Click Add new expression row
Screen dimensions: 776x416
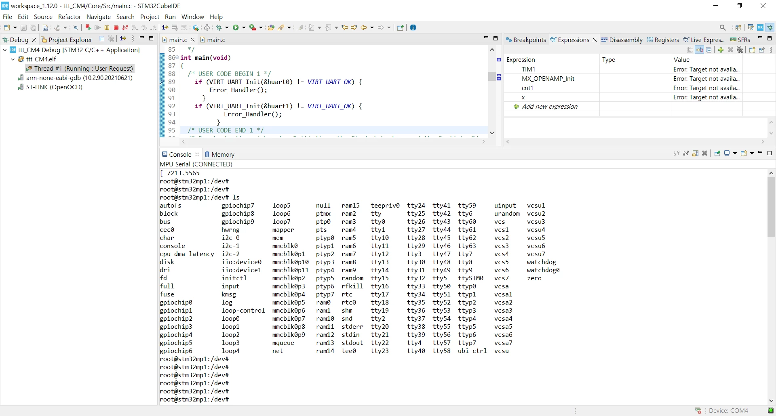[x=550, y=107]
